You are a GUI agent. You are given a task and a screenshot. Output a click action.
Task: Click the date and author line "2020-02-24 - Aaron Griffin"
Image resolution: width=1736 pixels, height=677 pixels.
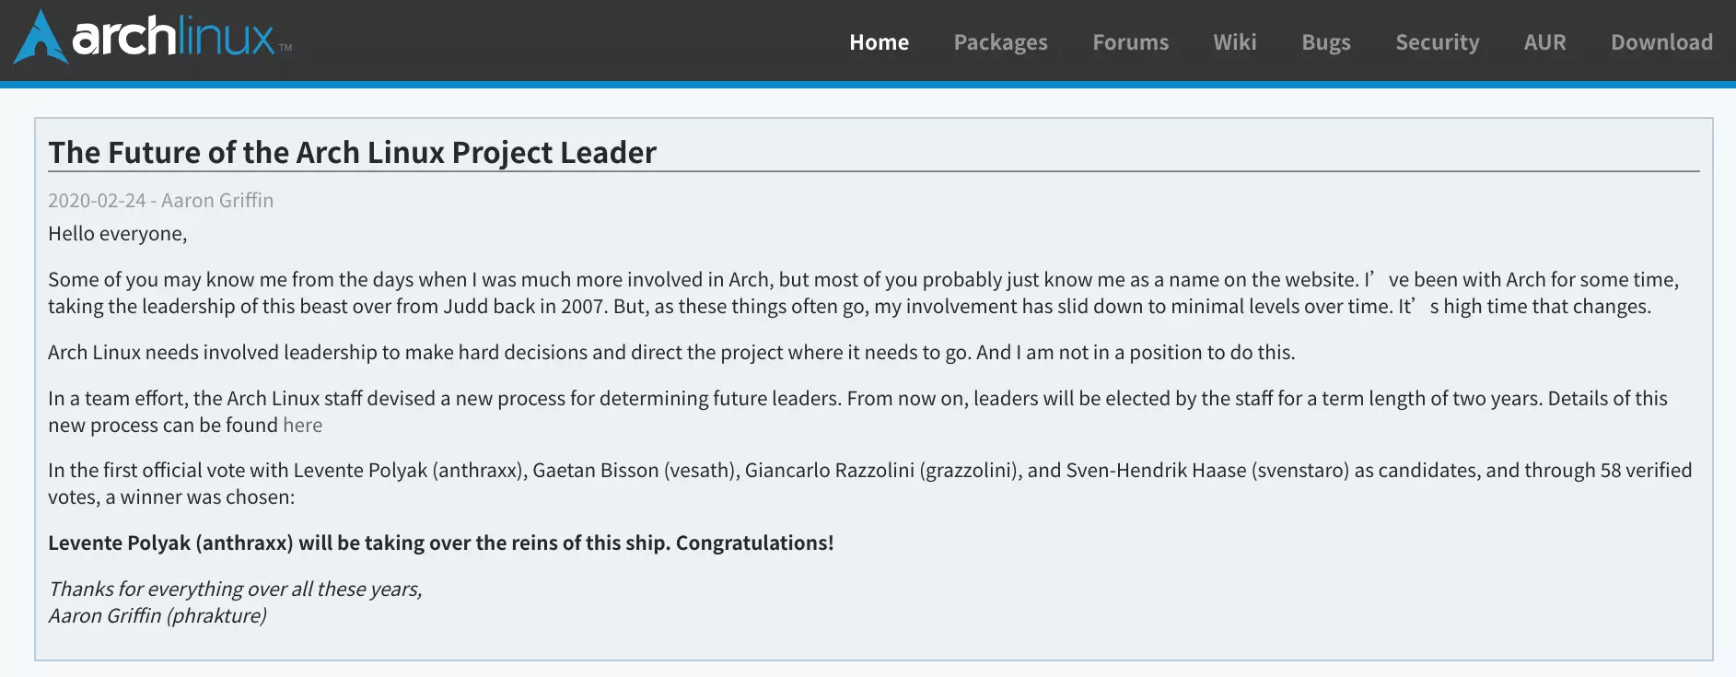click(x=160, y=200)
